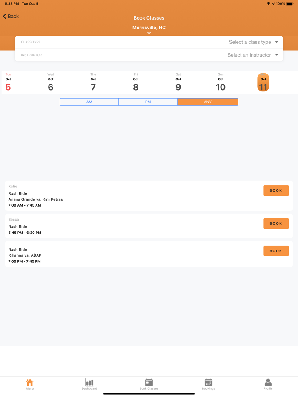This screenshot has width=298, height=397.
Task: Select Wednesday Oct 6 date
Action: pos(51,82)
